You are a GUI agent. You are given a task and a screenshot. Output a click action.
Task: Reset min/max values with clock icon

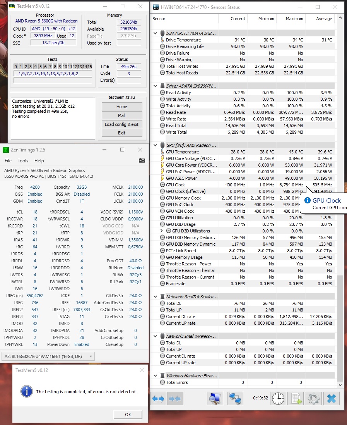coord(278,398)
